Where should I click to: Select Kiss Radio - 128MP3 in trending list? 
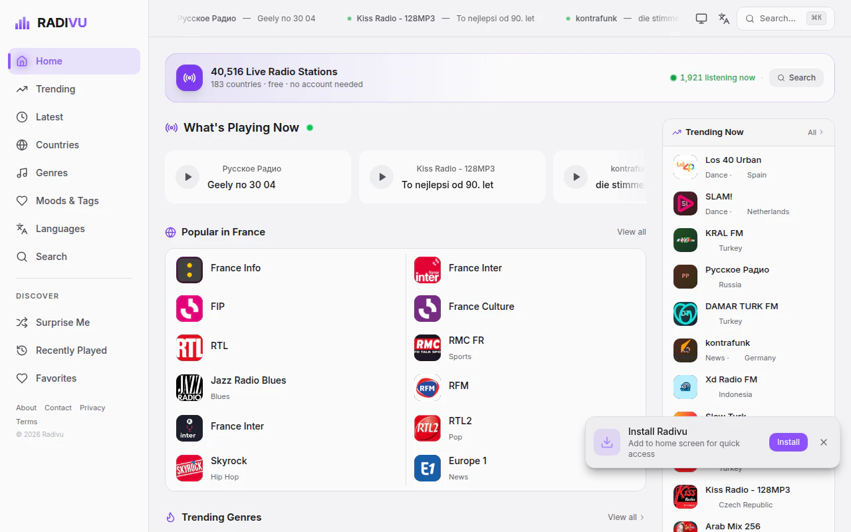(749, 497)
